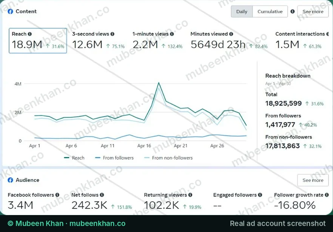Select the Reach metric card
The width and height of the screenshot is (333, 232).
tap(38, 41)
